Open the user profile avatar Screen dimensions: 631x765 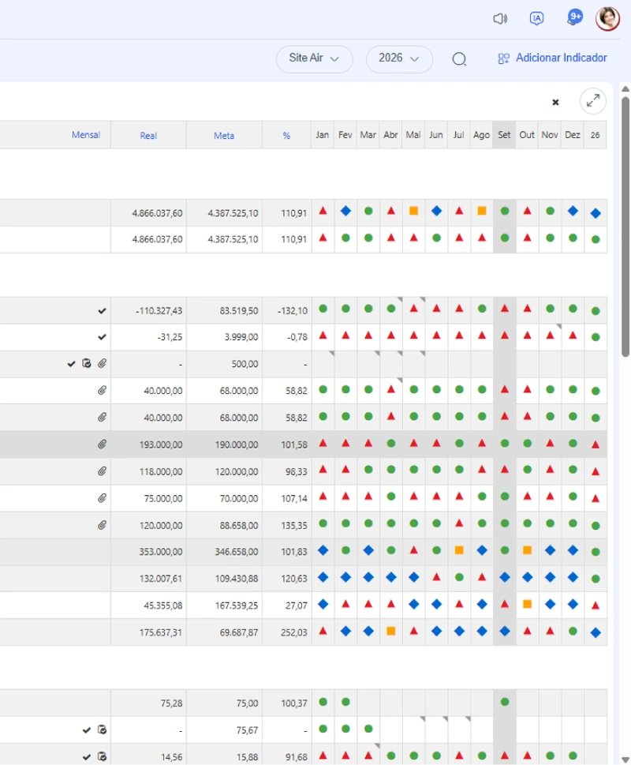[607, 18]
